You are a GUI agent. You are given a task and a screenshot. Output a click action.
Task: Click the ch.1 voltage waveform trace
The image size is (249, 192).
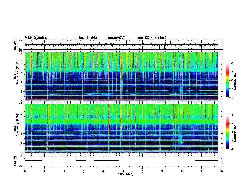pyautogui.click(x=121, y=45)
